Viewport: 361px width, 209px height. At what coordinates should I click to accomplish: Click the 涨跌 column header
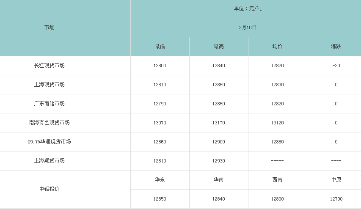tap(336, 47)
